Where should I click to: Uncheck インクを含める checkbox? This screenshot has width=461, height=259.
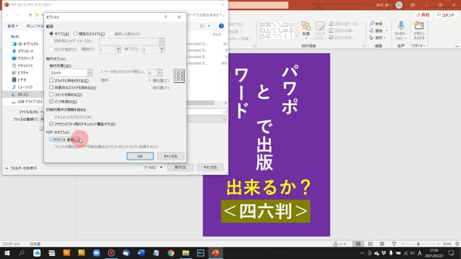tap(51, 101)
